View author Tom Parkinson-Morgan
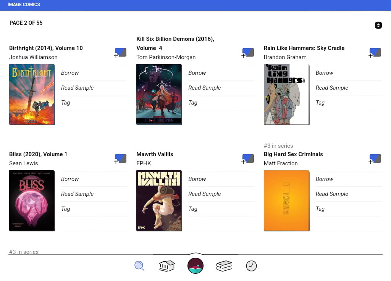The width and height of the screenshot is (391, 281). 166,57
